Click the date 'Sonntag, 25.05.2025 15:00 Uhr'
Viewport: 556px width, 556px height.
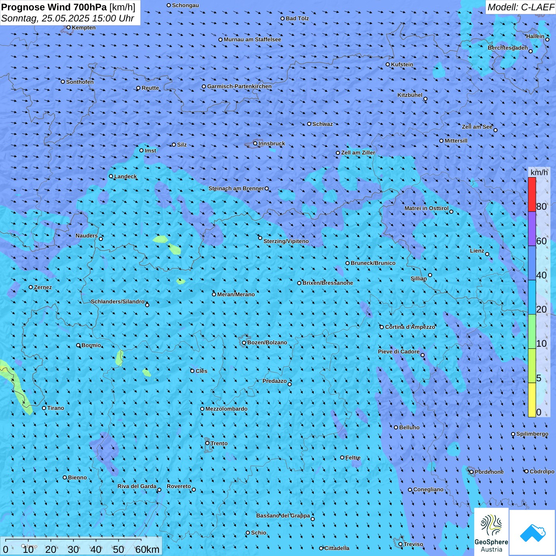tap(68, 18)
